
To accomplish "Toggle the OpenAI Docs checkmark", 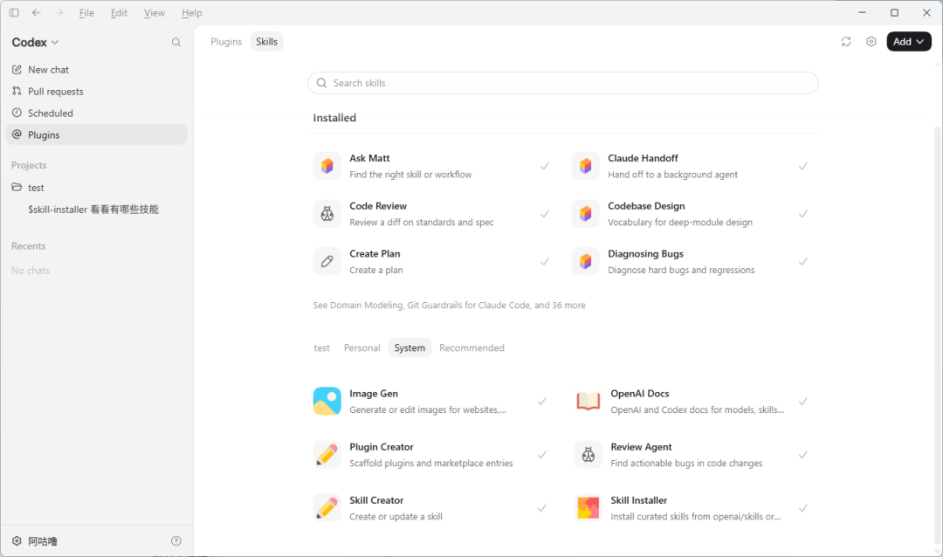I will (x=803, y=402).
